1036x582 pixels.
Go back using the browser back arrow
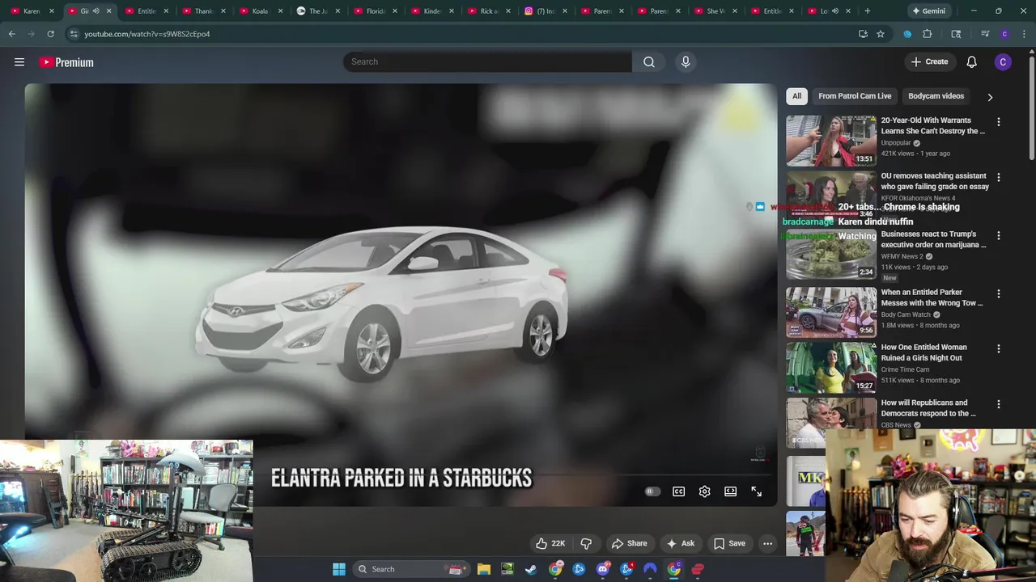(x=12, y=34)
